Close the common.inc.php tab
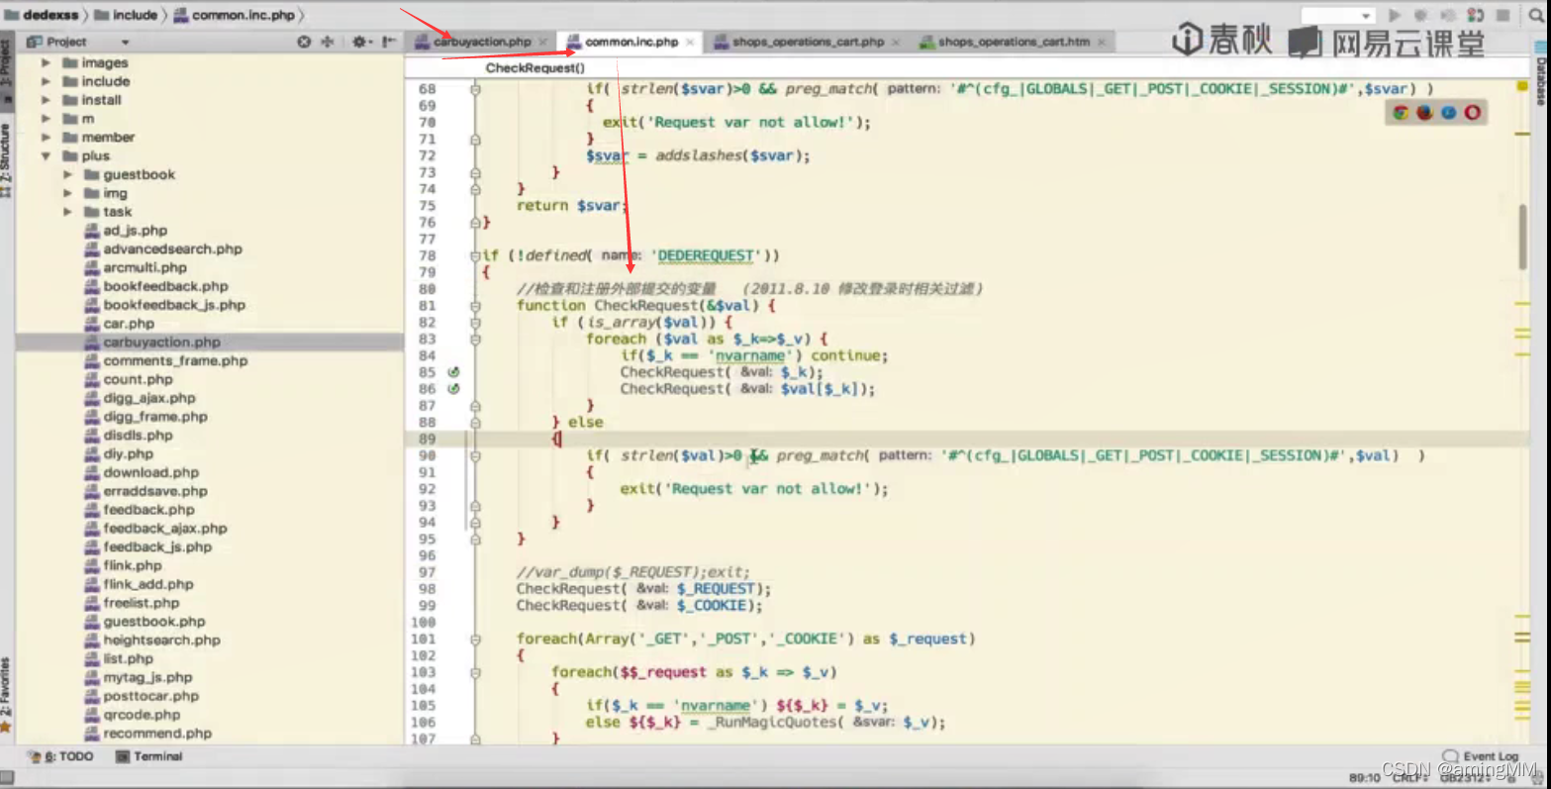Screen dimensions: 1551x789 (x=690, y=42)
